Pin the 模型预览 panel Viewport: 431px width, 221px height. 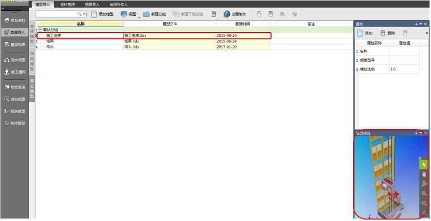416,133
